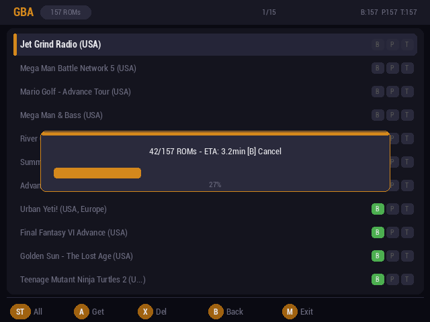
Task: Click the 157 ROMs count pill
Action: (66, 12)
